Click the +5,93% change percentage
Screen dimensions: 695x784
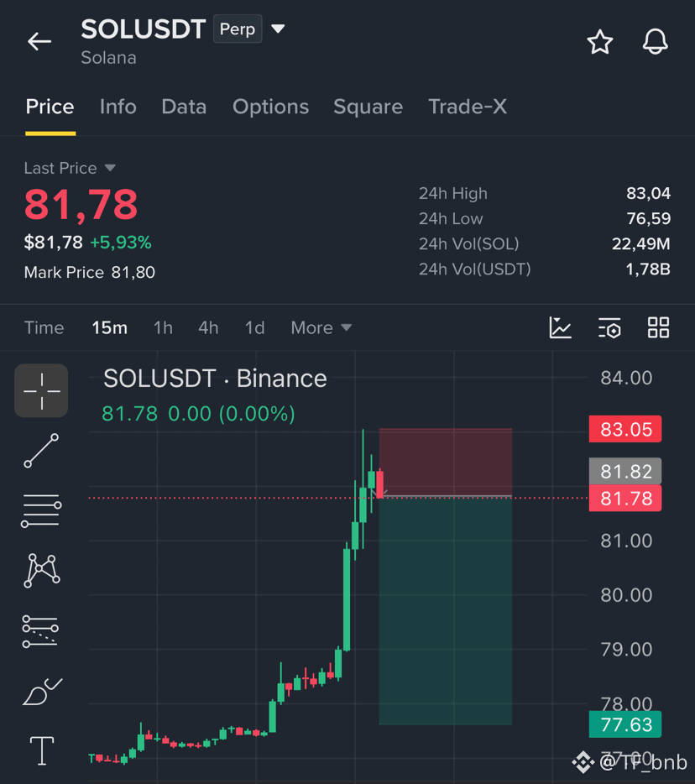click(x=121, y=243)
